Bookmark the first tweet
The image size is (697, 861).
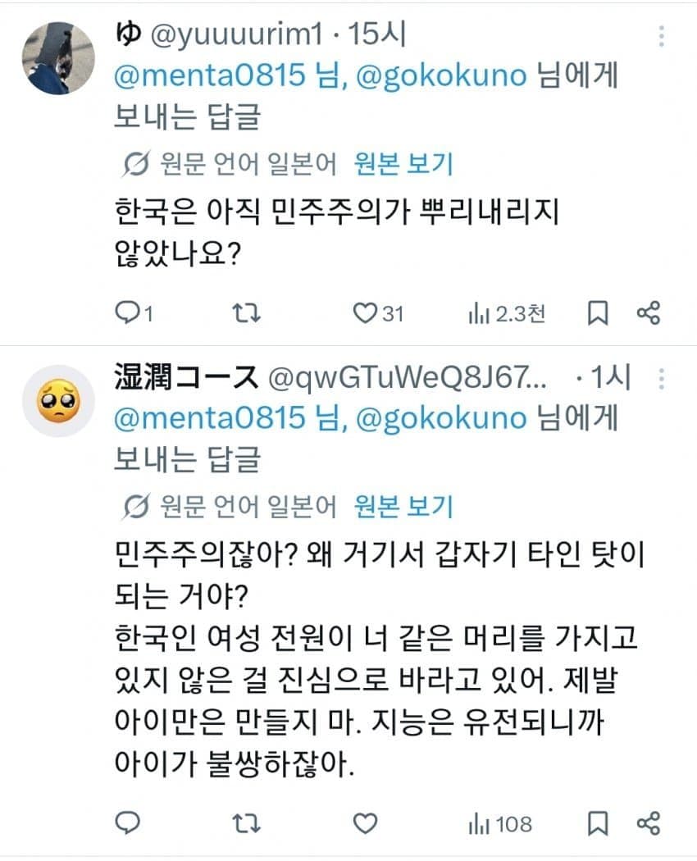(598, 313)
